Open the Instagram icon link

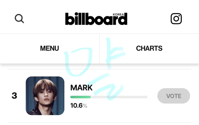tap(176, 19)
